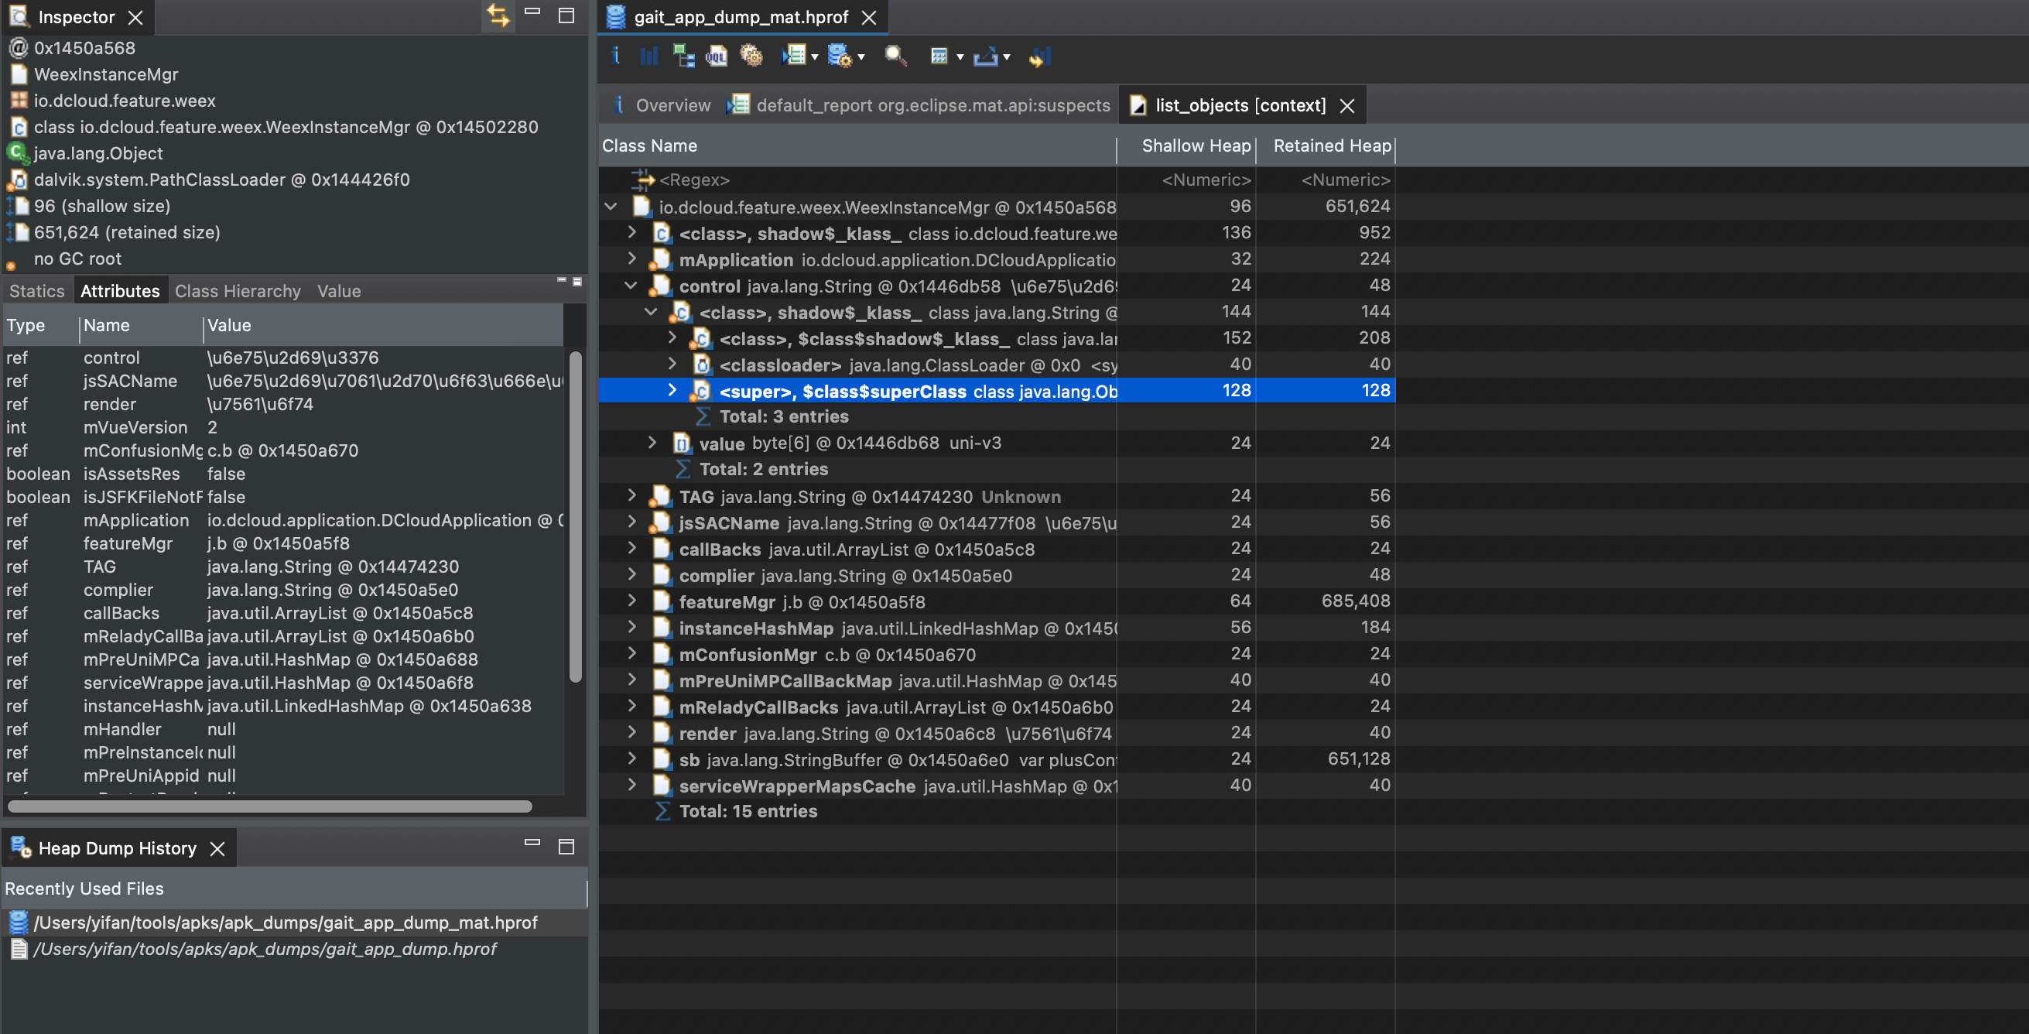The width and height of the screenshot is (2029, 1034).
Task: Switch to the Statics tab
Action: pyautogui.click(x=37, y=290)
